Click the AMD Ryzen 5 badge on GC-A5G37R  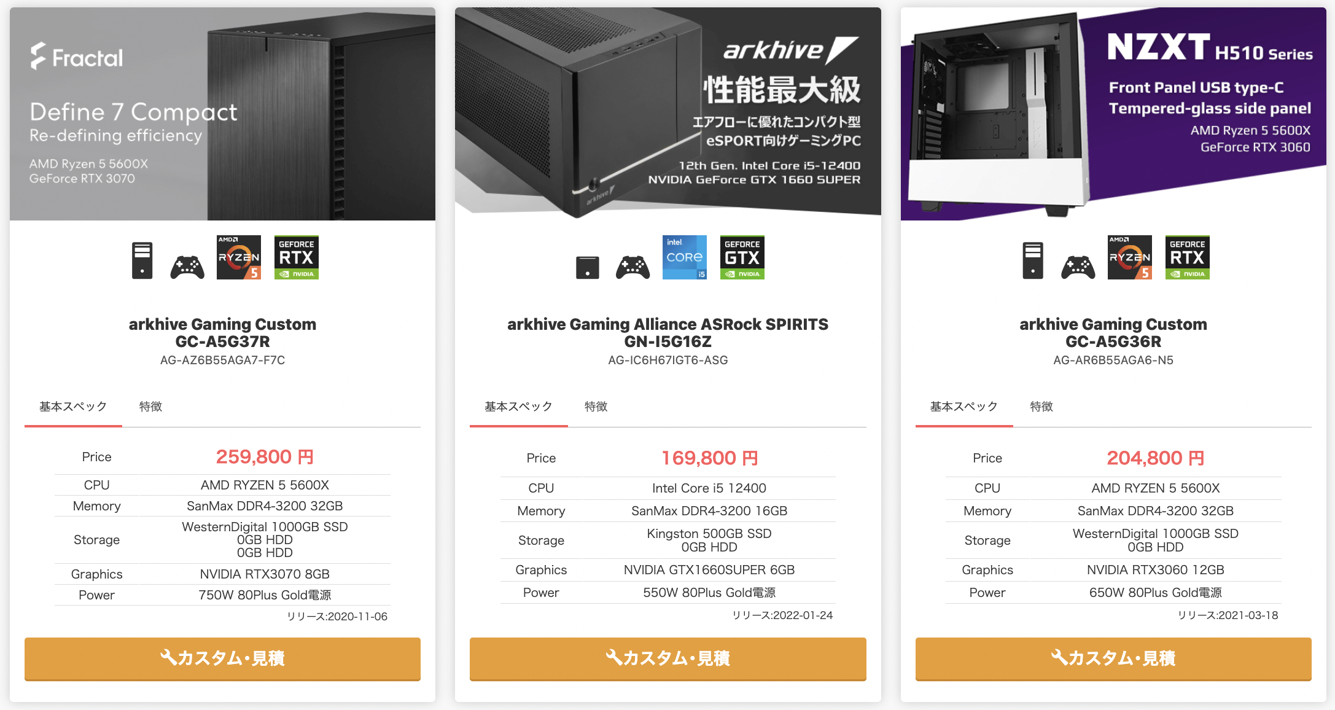[239, 257]
